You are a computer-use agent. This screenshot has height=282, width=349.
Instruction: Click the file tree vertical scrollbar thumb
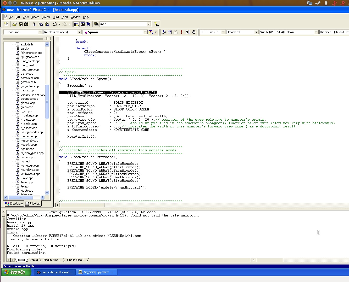47,102
